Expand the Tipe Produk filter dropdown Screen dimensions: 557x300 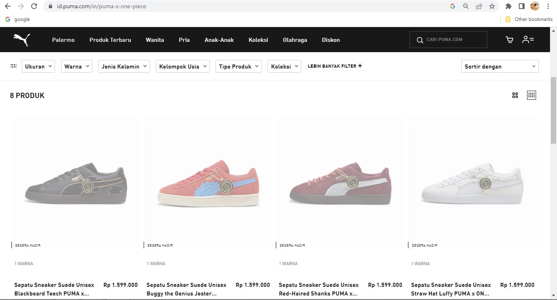(238, 66)
